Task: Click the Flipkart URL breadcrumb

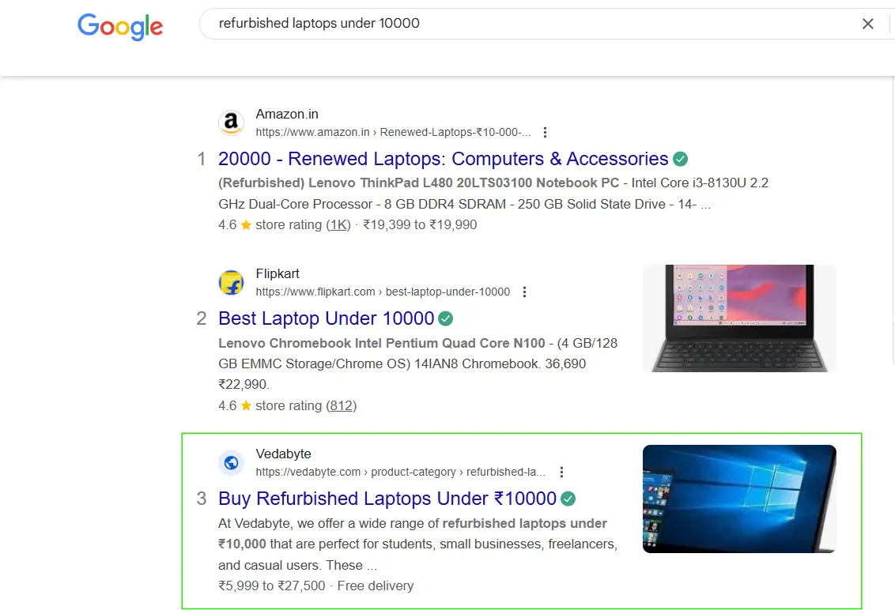Action: pyautogui.click(x=383, y=292)
